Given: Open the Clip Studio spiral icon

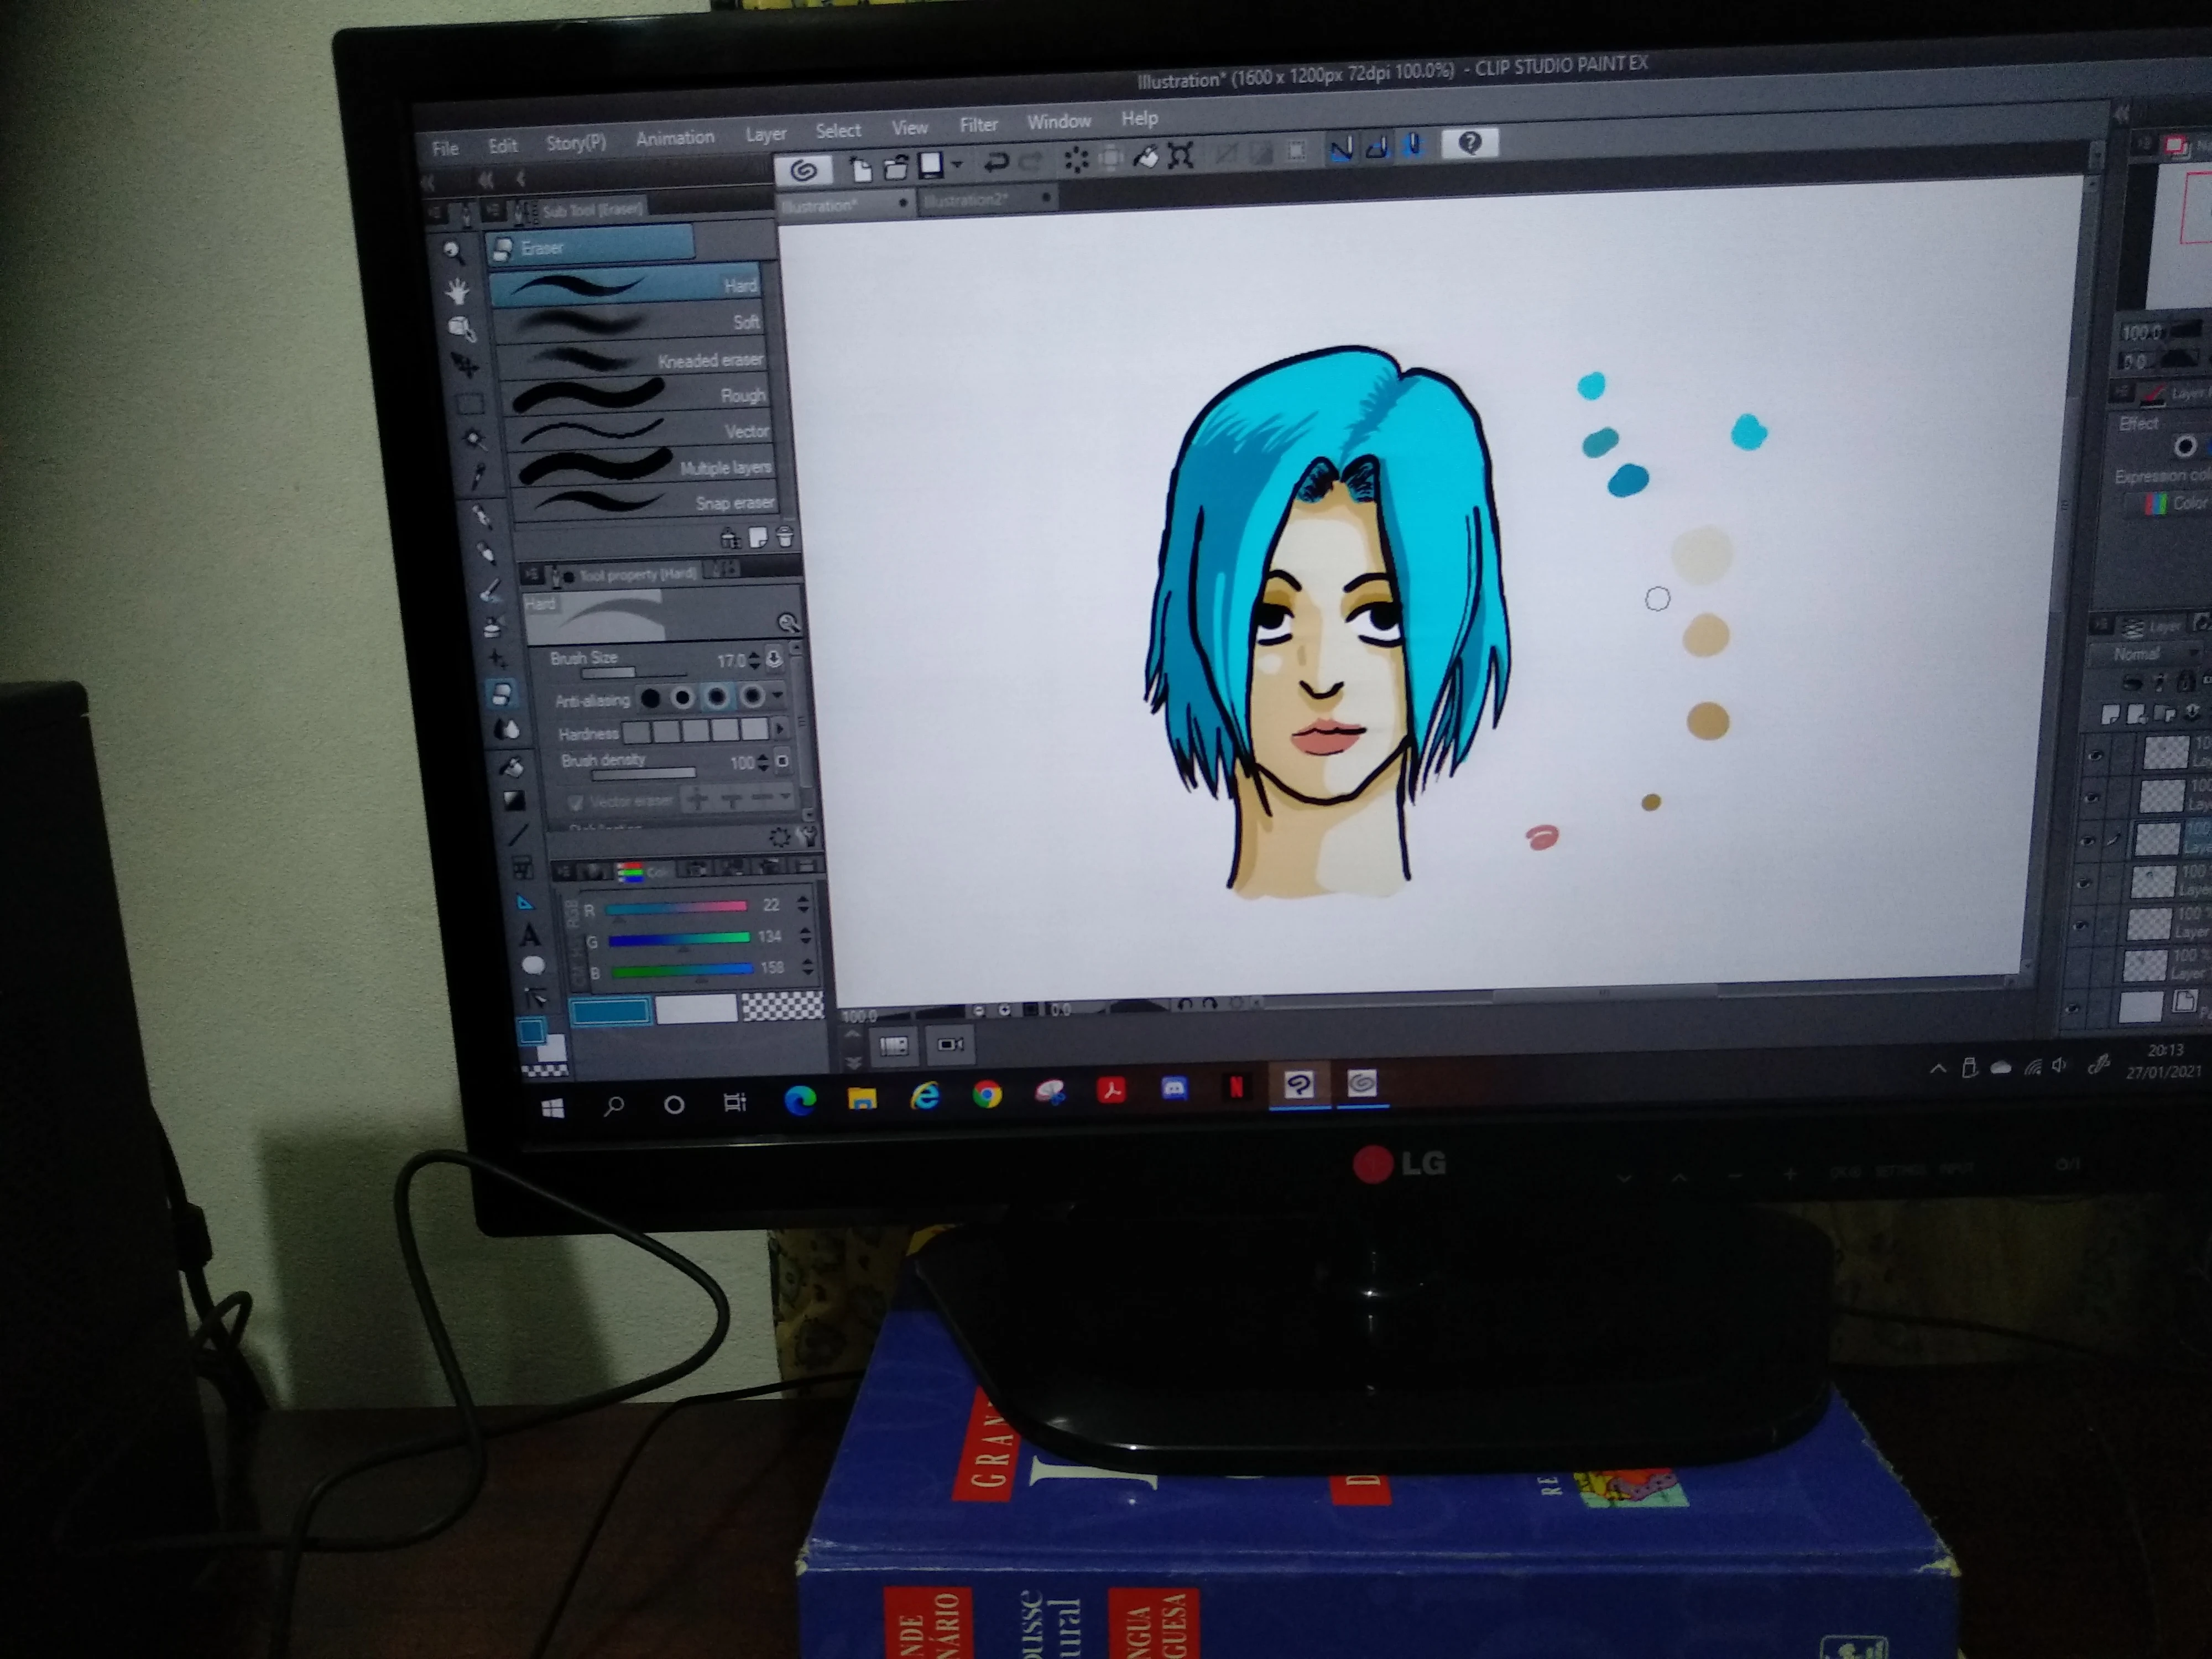Looking at the screenshot, I should 803,170.
